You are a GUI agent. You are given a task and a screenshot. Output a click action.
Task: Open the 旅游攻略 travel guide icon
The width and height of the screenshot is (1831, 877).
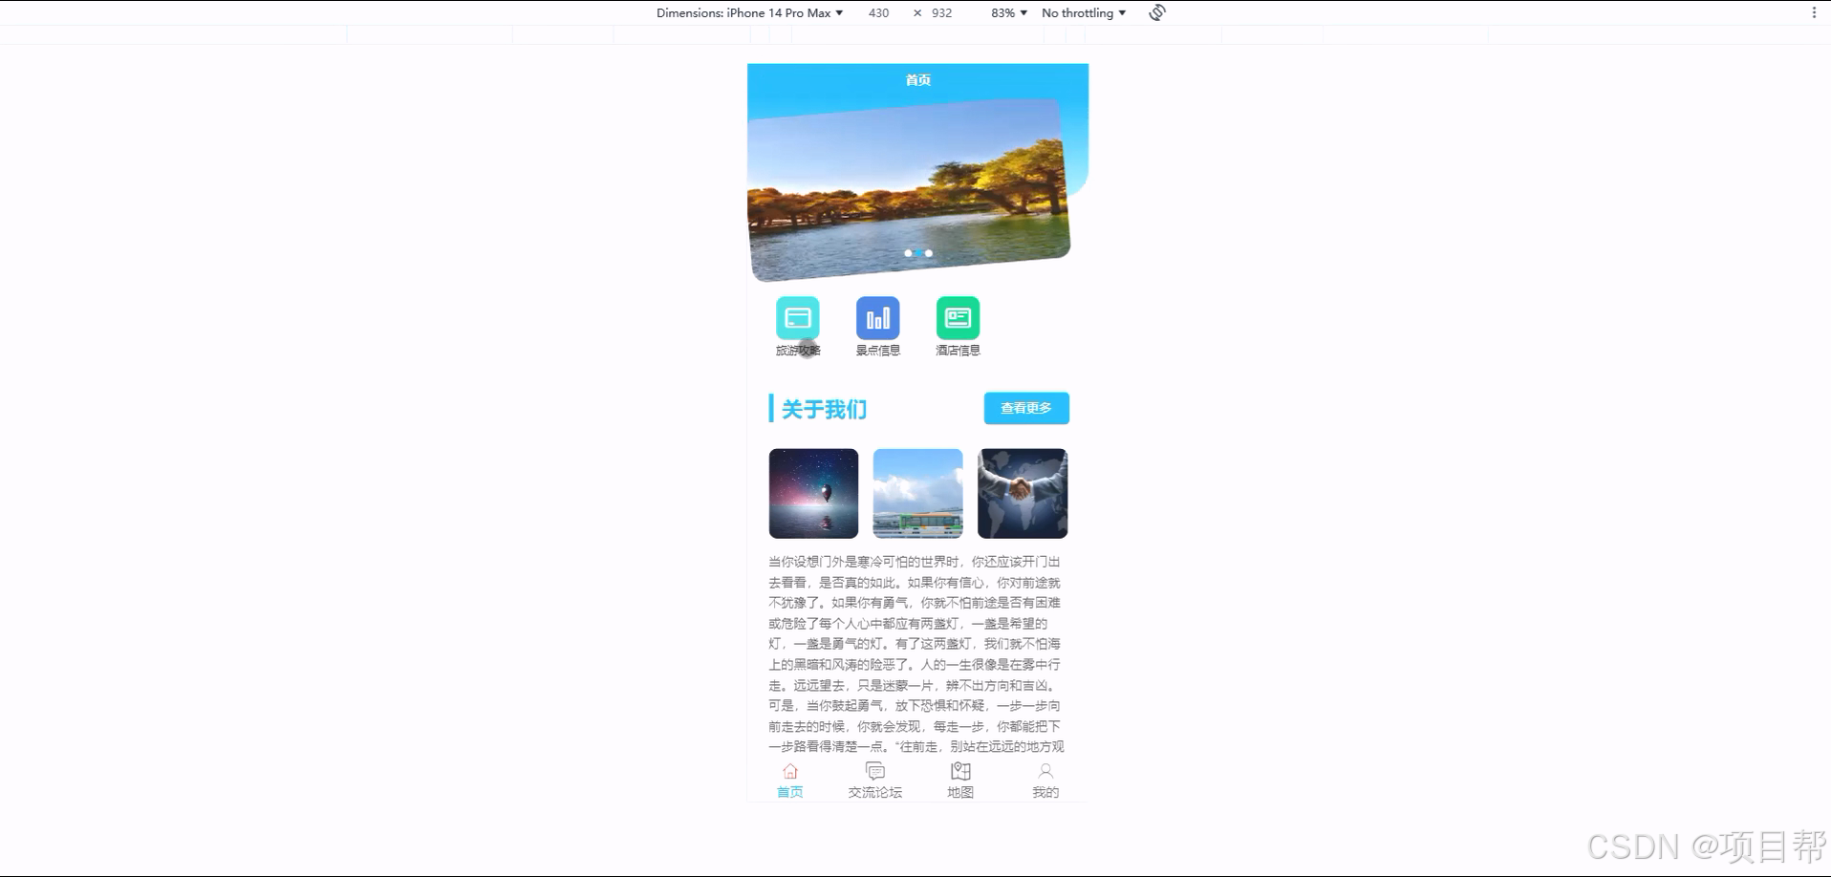pos(798,318)
